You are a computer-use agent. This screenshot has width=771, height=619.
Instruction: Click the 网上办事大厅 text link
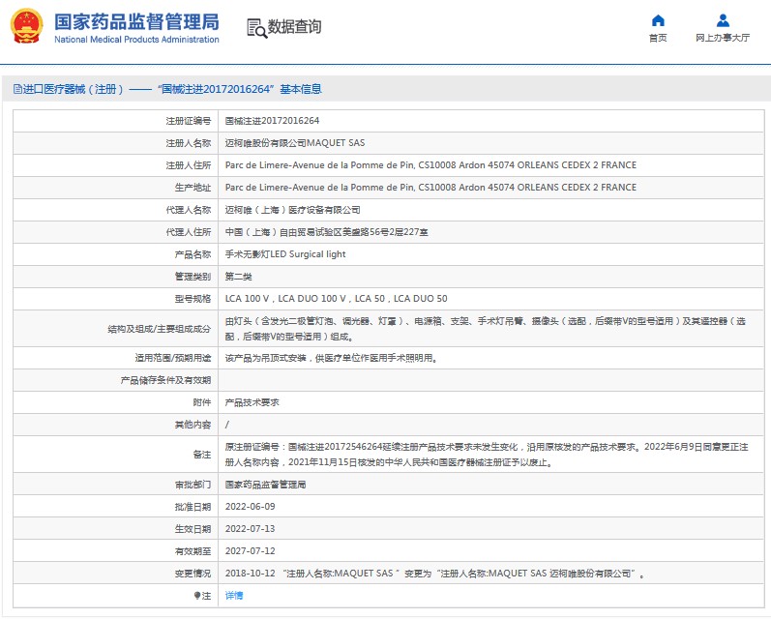tap(723, 38)
